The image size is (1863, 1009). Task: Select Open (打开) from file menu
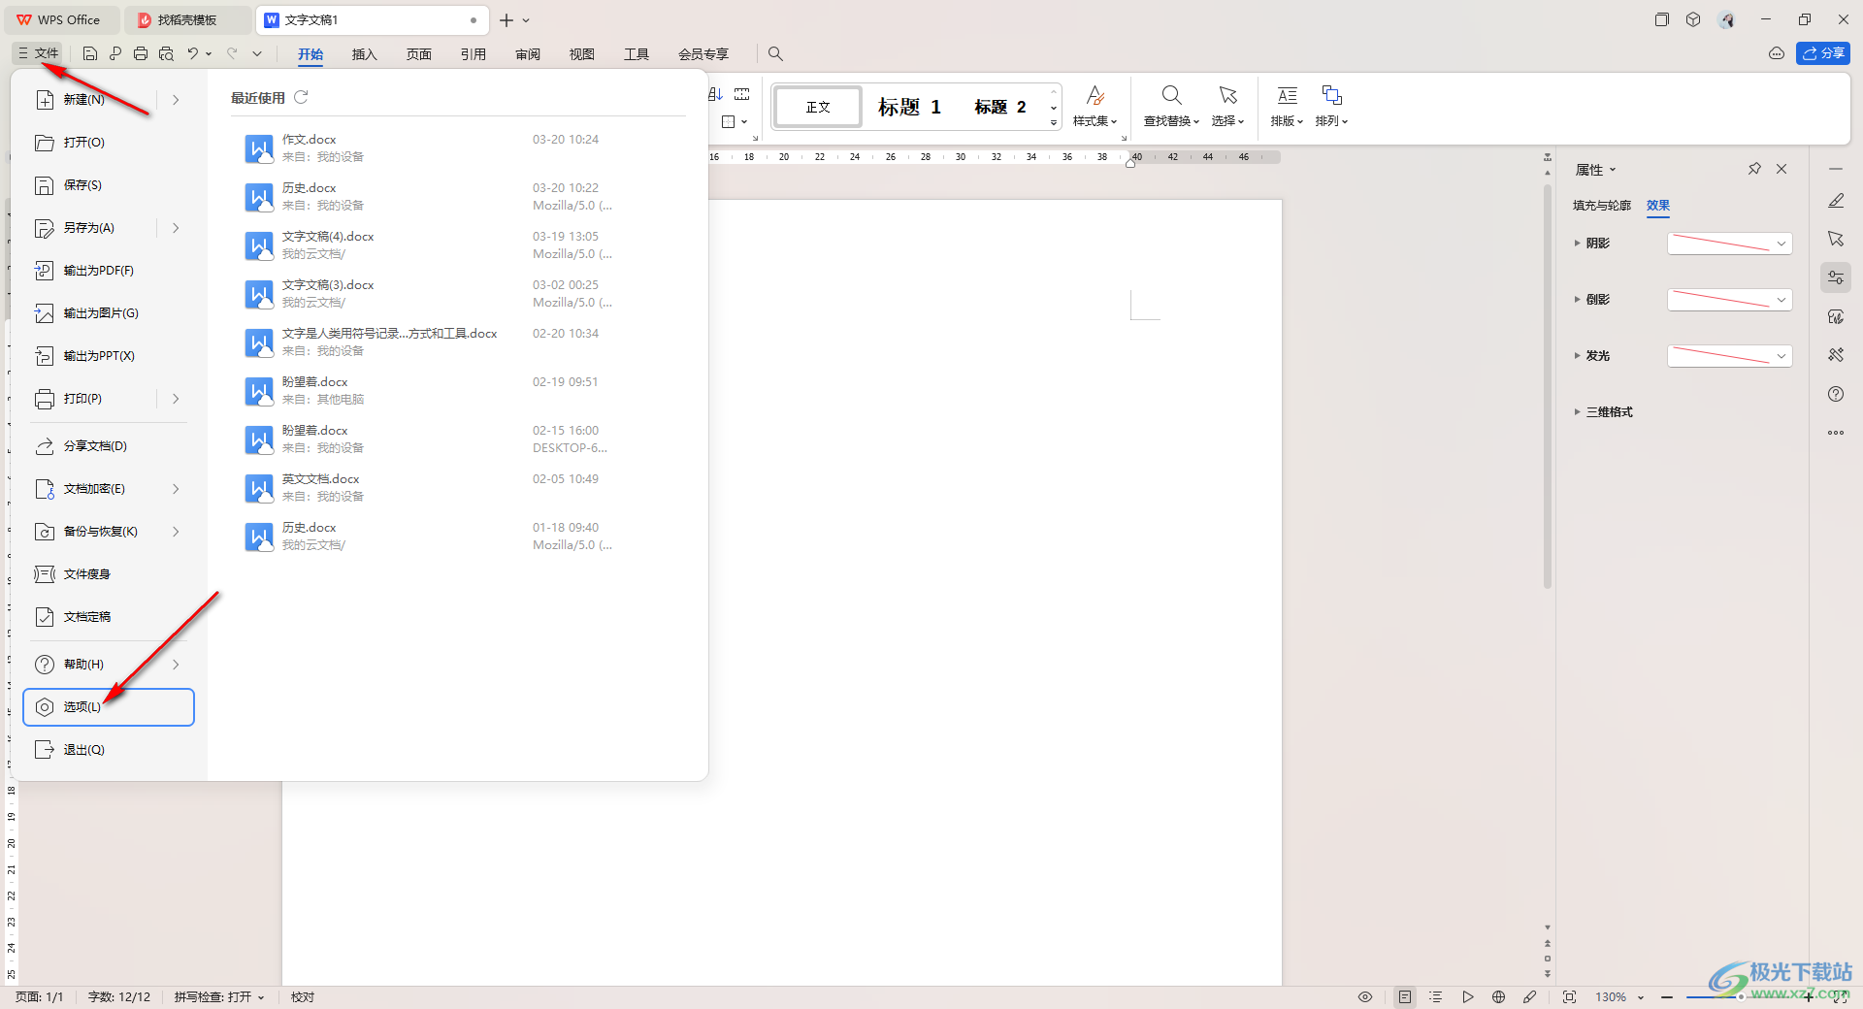(107, 142)
